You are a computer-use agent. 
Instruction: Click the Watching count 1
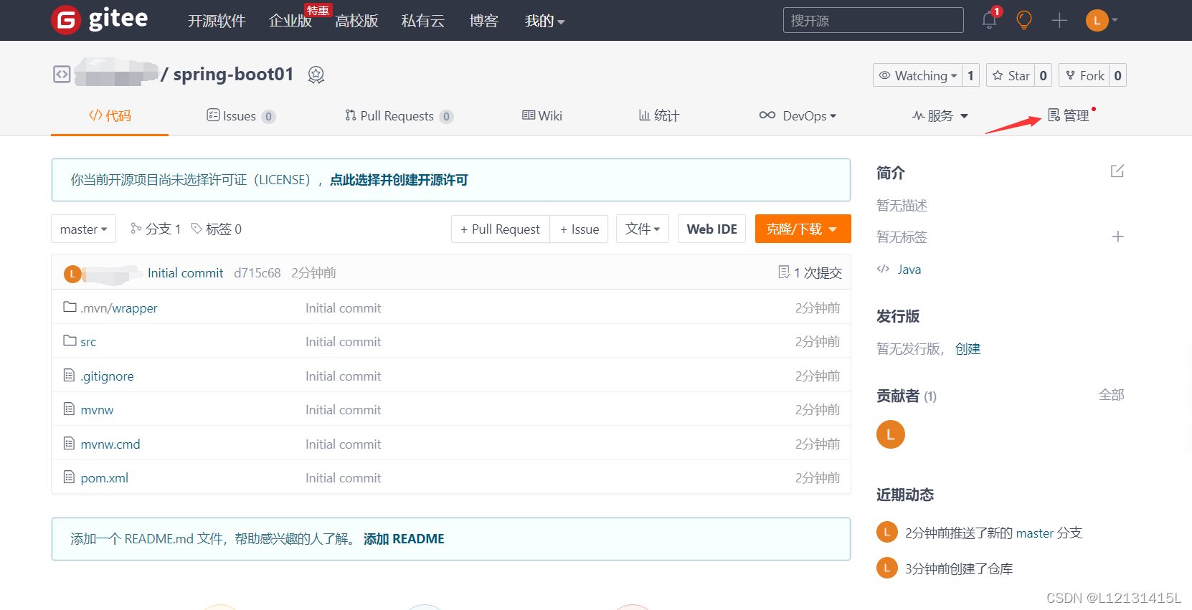[x=970, y=75]
